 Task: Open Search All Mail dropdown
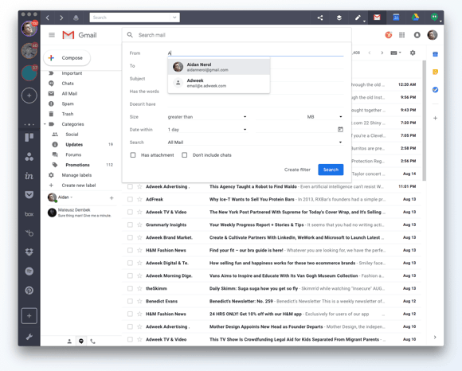pyautogui.click(x=255, y=143)
